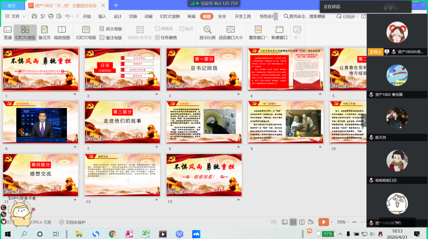Toggle normal view button in the status bar
Viewport: 428px width, 239px height.
click(285, 222)
